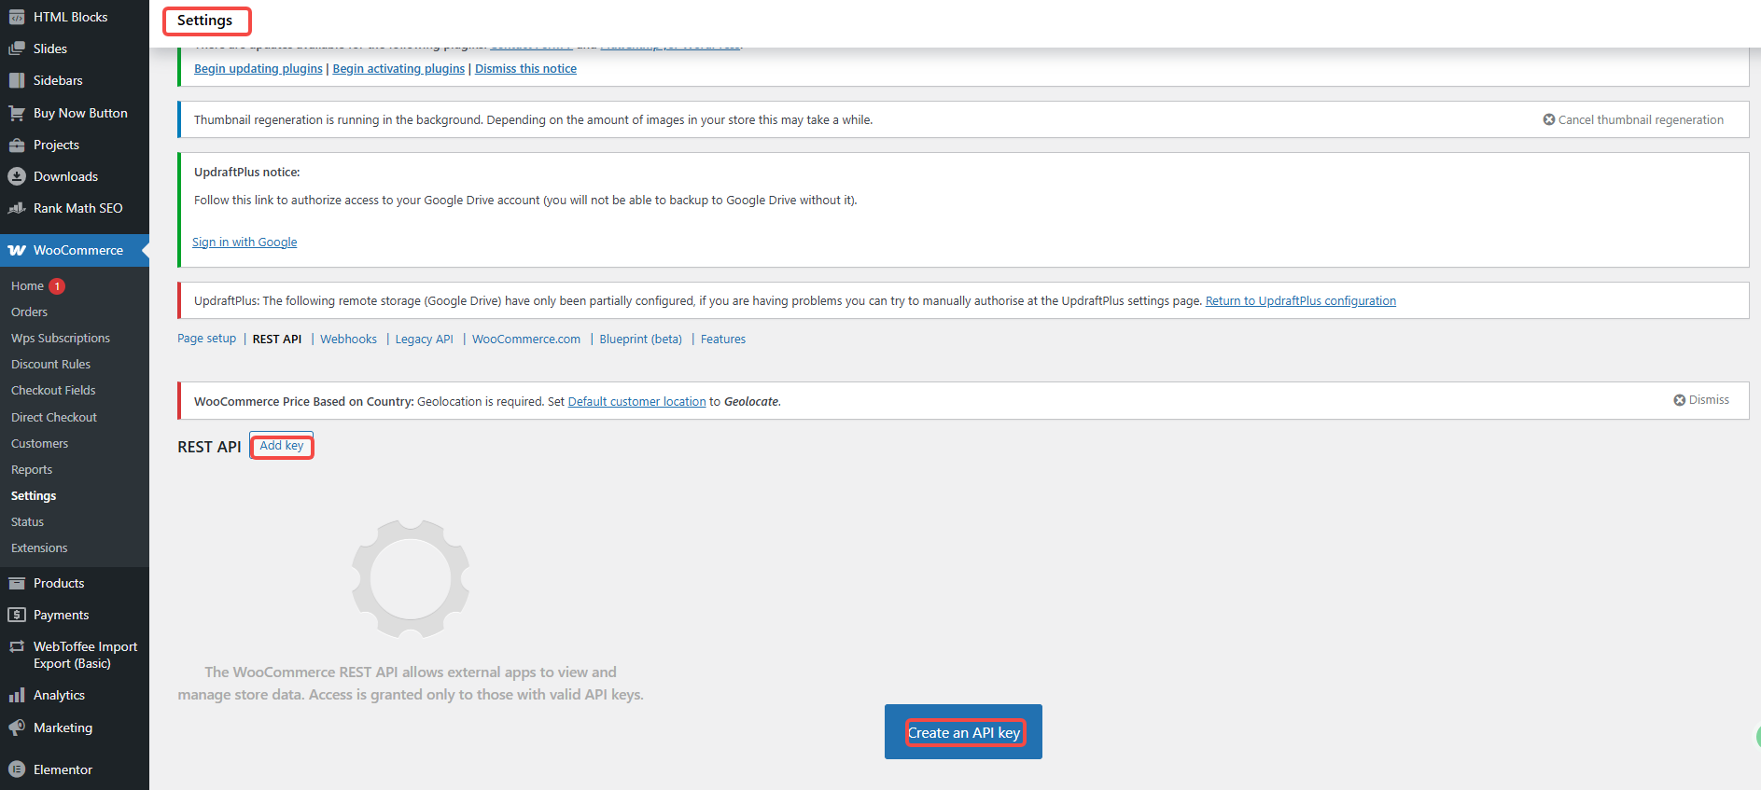Open the Features tab

pyautogui.click(x=723, y=340)
